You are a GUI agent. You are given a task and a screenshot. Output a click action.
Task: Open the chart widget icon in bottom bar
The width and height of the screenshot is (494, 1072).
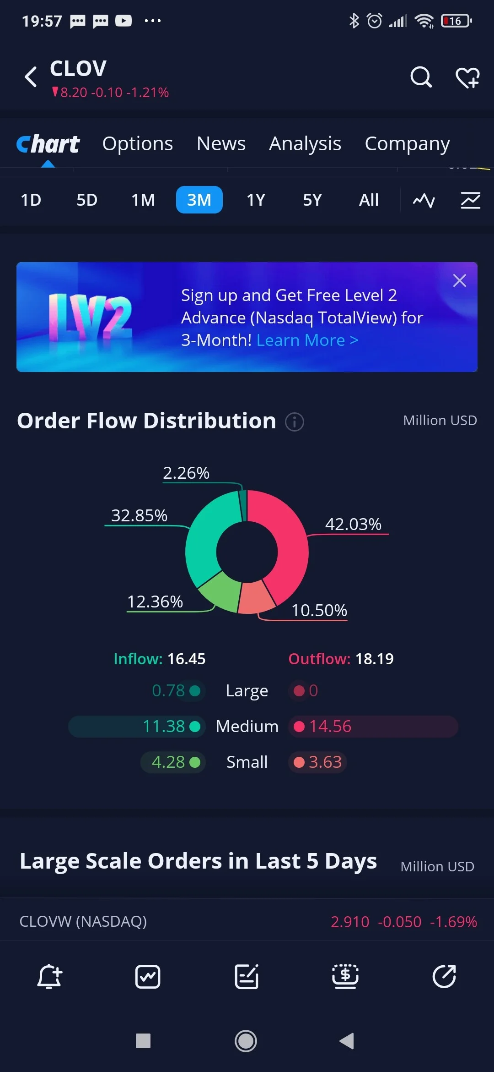(x=148, y=977)
